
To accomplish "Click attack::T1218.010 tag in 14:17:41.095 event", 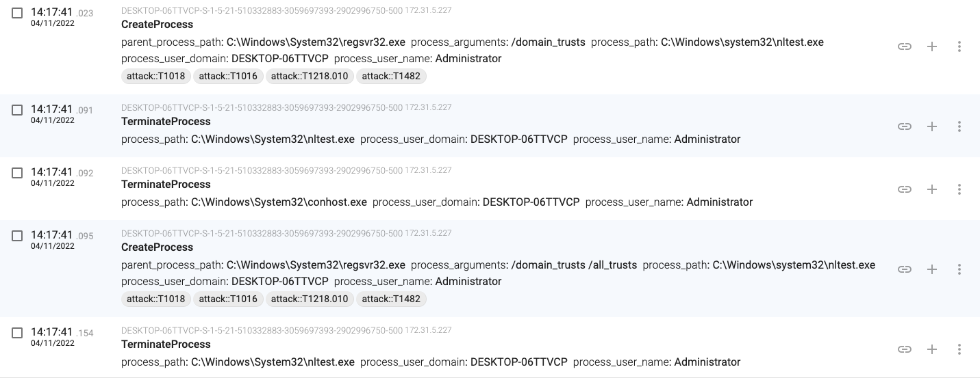I will [310, 299].
